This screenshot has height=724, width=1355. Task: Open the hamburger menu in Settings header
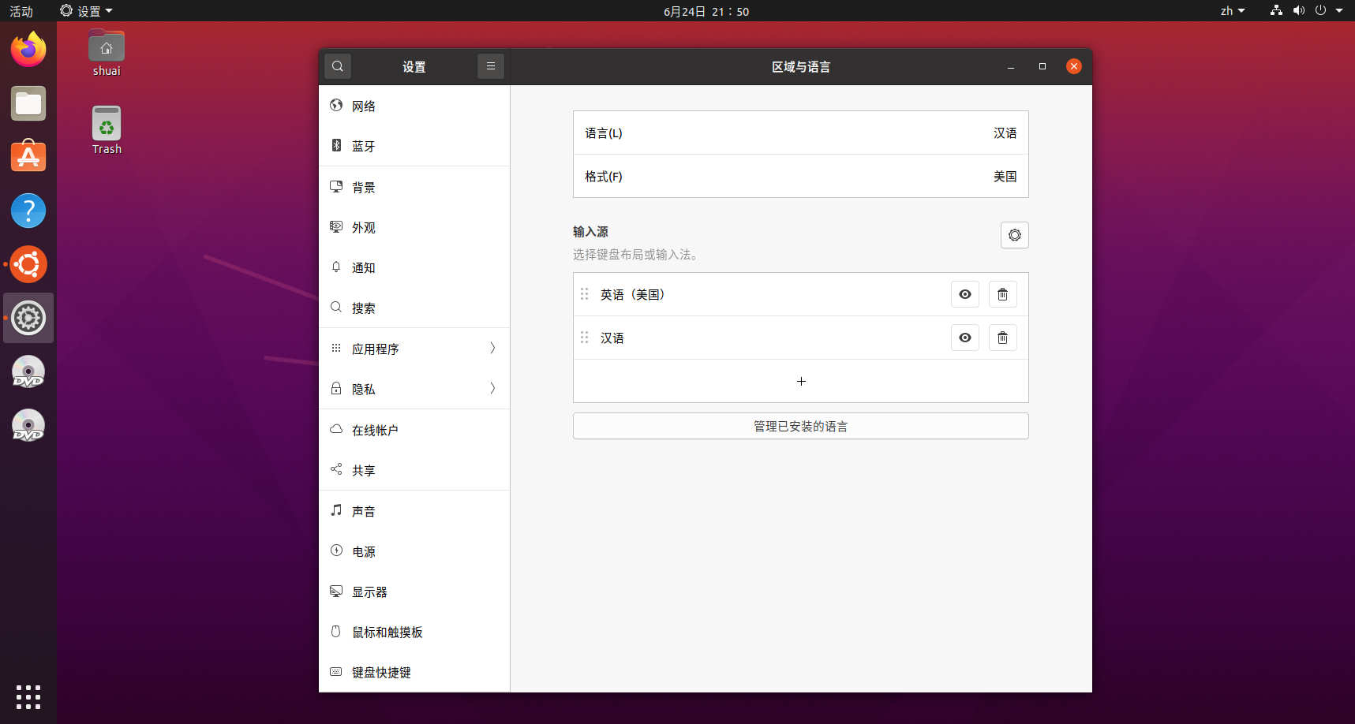coord(490,66)
